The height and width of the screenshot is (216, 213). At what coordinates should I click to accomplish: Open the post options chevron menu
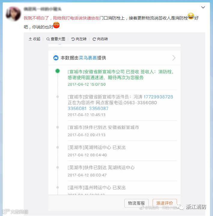tap(203, 7)
